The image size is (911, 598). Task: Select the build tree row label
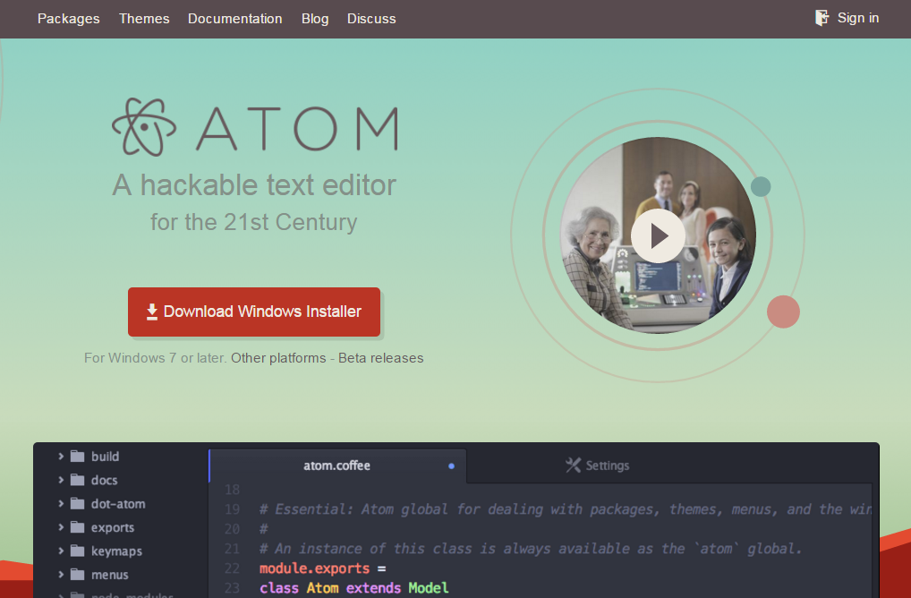106,457
